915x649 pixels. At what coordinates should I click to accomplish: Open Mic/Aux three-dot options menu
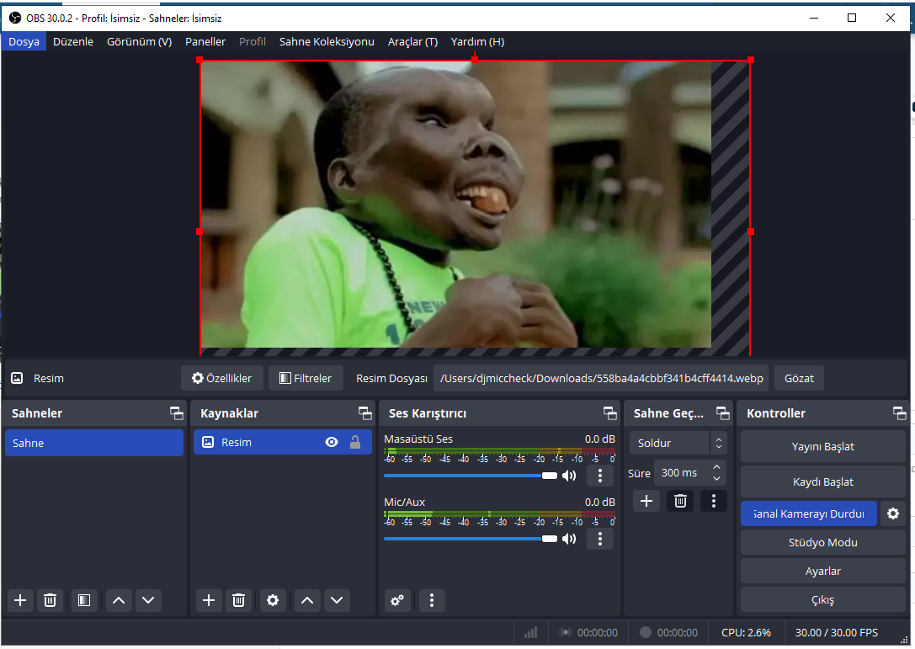600,539
